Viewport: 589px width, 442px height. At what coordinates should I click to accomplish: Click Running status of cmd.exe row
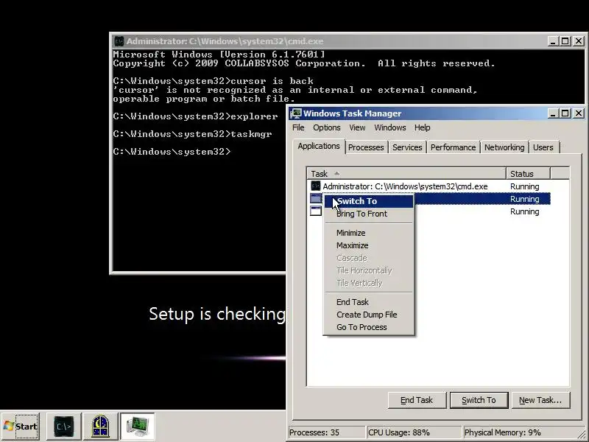point(524,186)
